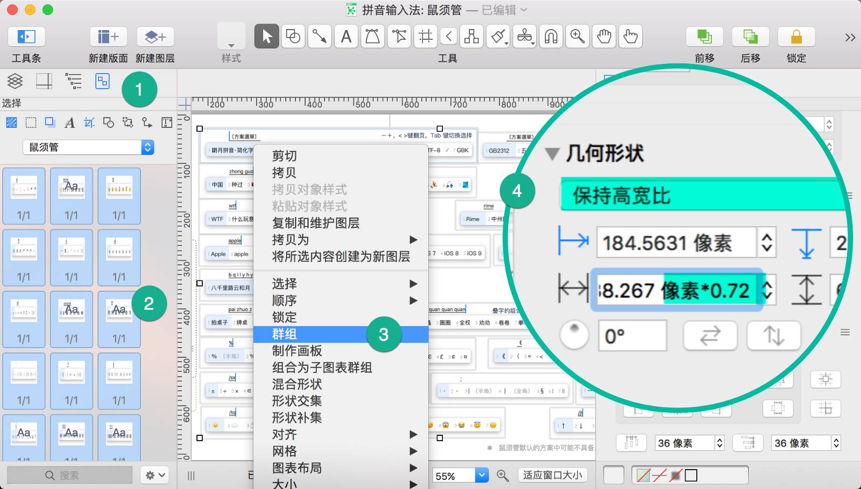Toggle the 工具条 sidebar button
Viewport: 861px width, 489px height.
26,37
